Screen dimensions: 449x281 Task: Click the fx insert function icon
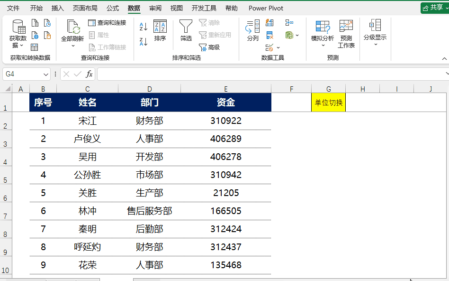89,74
